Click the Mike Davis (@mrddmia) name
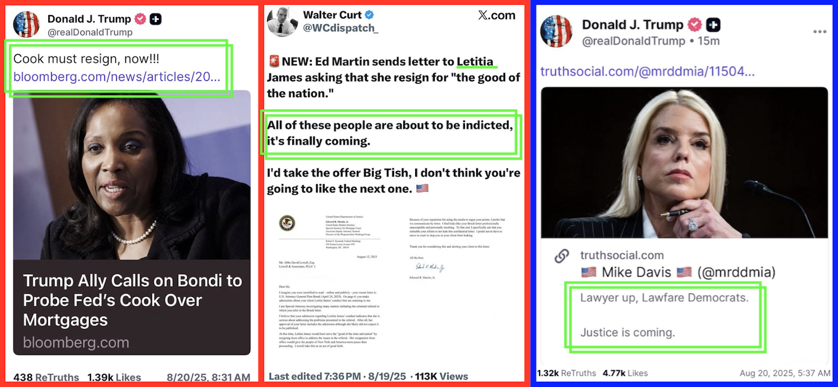The height and width of the screenshot is (387, 838). pos(678,272)
